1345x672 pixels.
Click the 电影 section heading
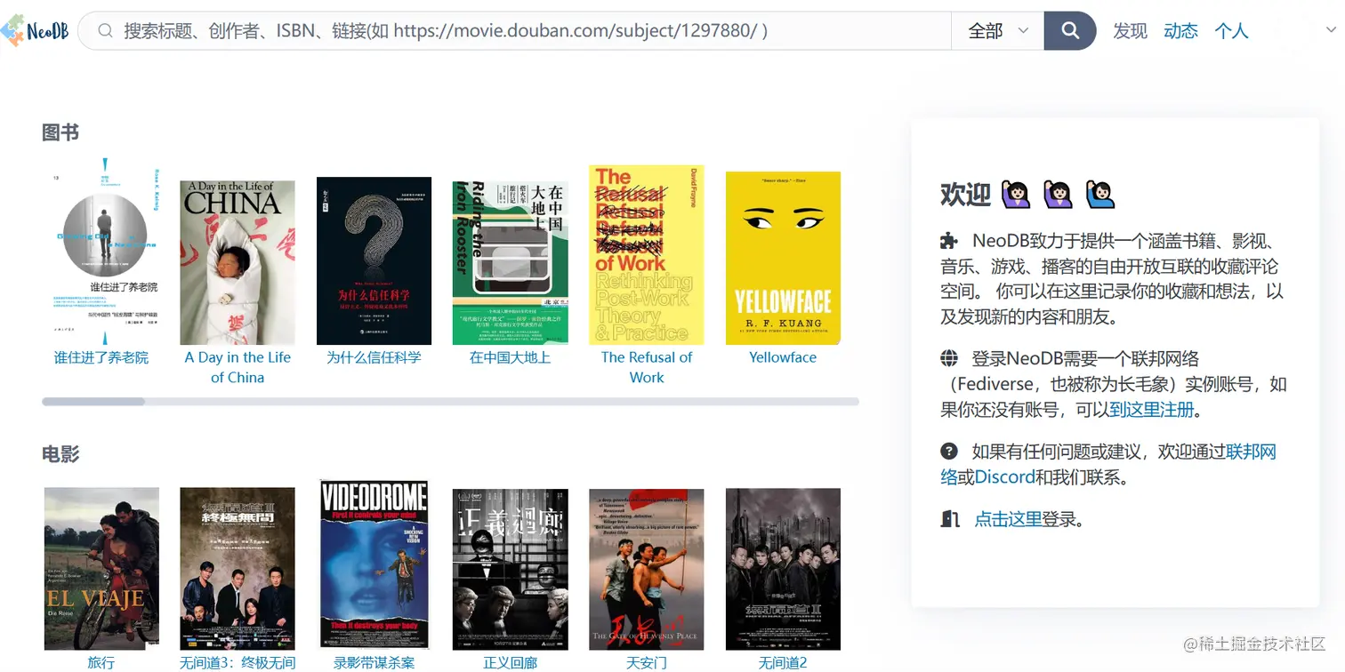point(60,454)
